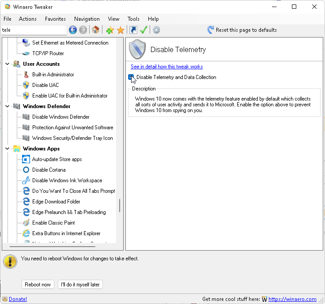Click the Enable Classic Paint palette icon

(x=26, y=223)
